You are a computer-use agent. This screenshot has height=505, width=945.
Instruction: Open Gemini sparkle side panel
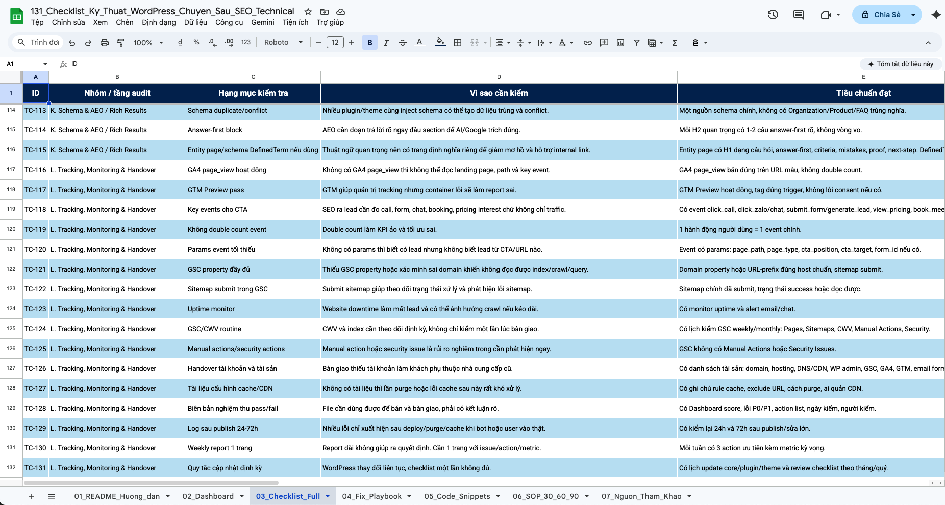[x=936, y=15]
